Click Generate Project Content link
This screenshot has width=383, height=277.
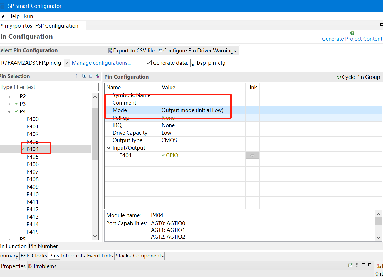tap(352, 39)
